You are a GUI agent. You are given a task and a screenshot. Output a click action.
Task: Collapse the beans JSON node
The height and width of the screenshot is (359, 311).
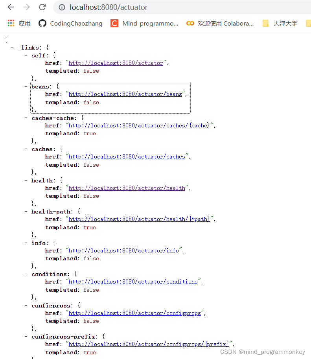(x=26, y=87)
